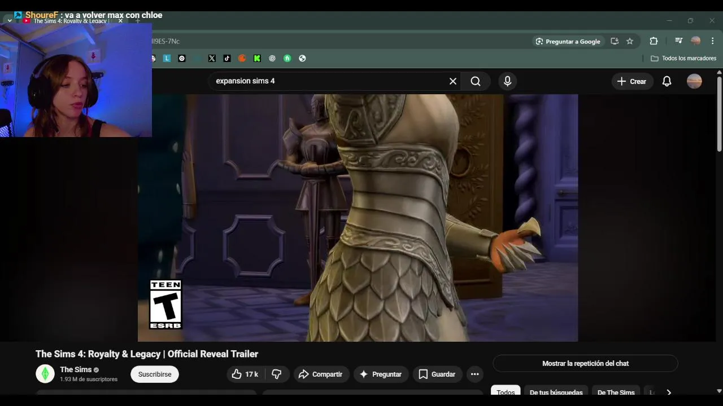The height and width of the screenshot is (406, 723).
Task: Click the orange round bookmark icon
Action: click(242, 58)
